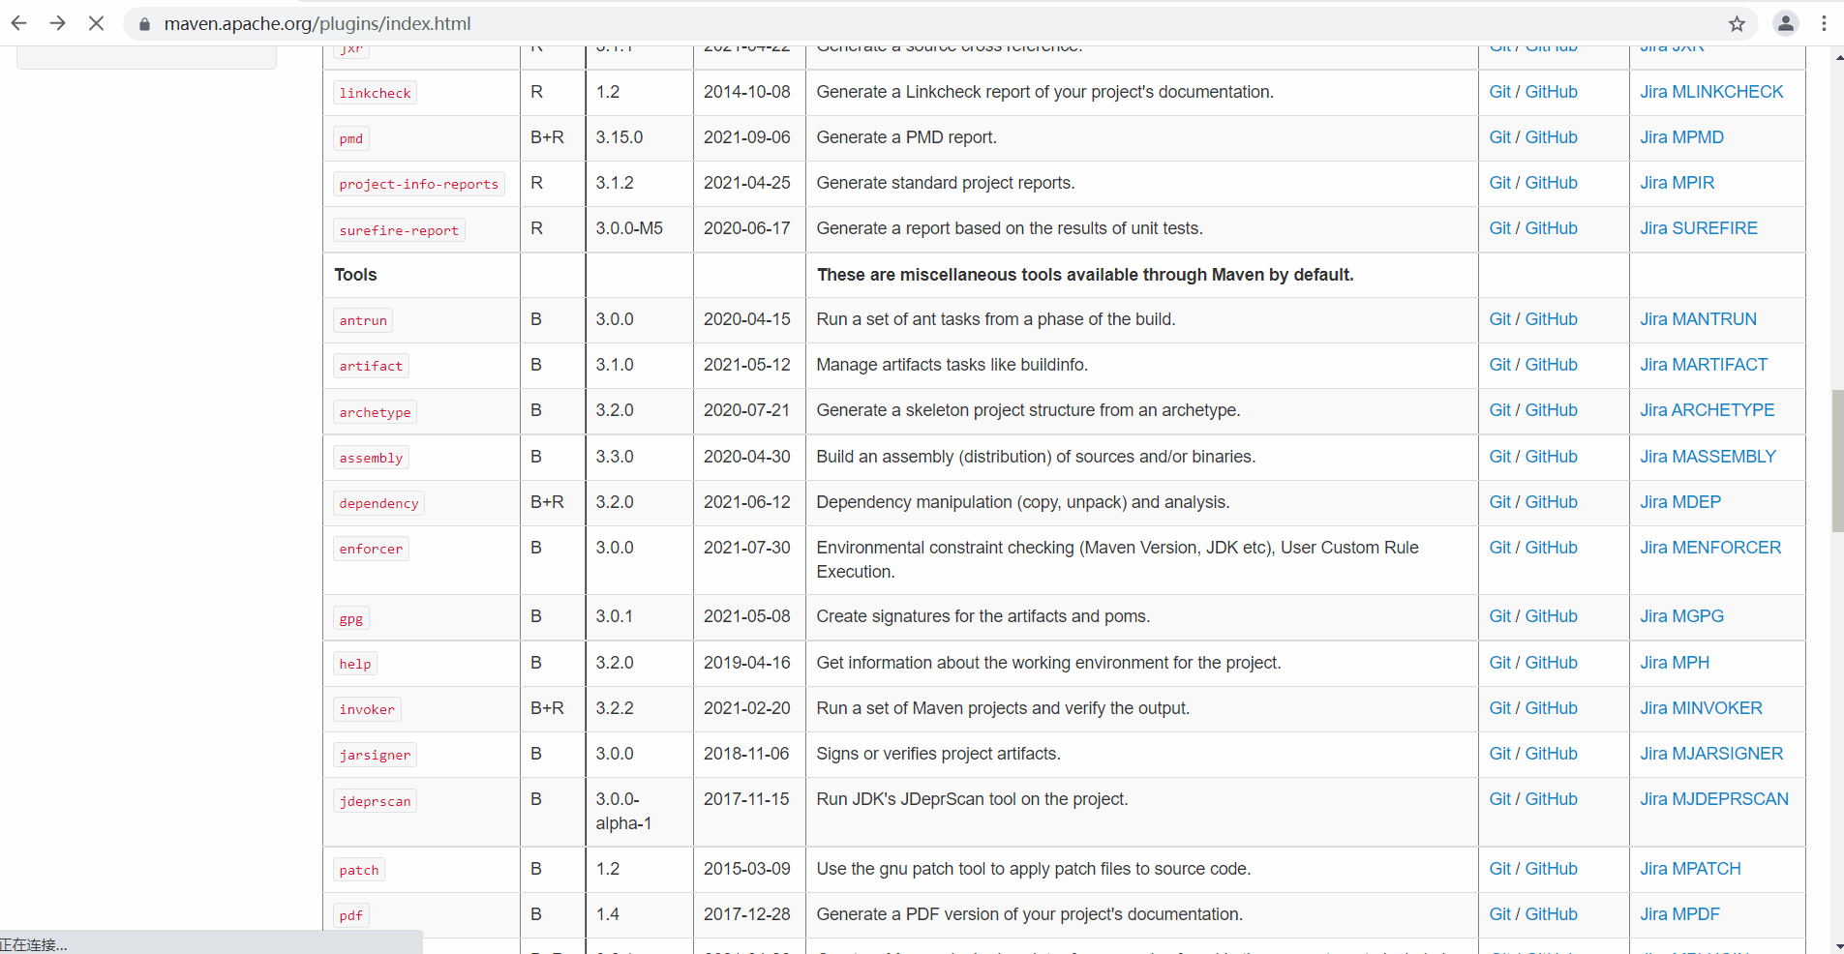This screenshot has width=1844, height=954.
Task: Open Chrome three-dot menu
Action: (1824, 23)
